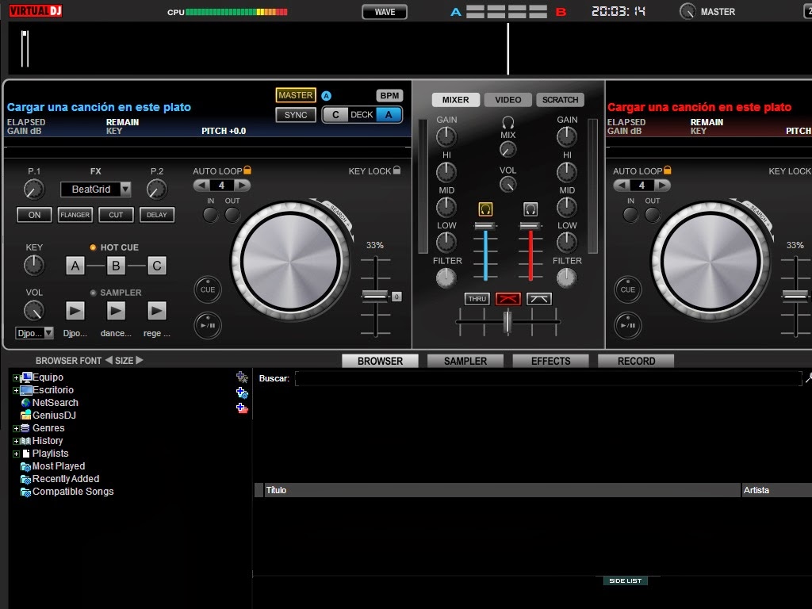Open the VIDEO tab in the mixer panel

point(507,99)
